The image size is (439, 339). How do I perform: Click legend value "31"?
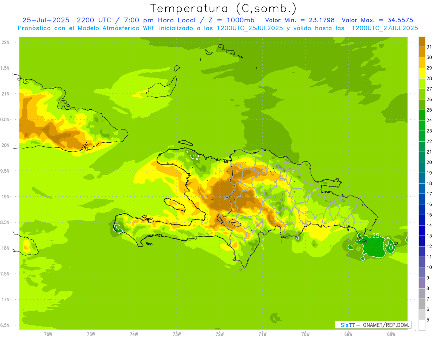(x=429, y=47)
